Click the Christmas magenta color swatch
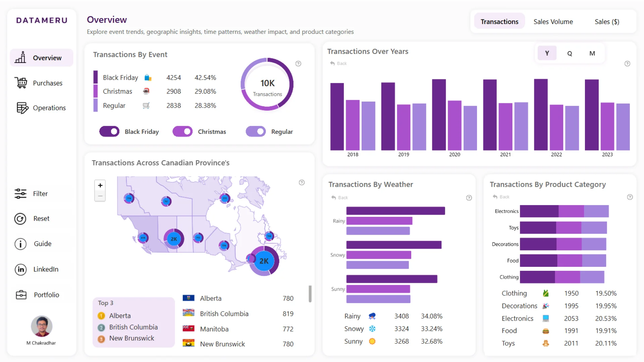Viewport: 644px width, 362px height. pyautogui.click(x=96, y=91)
